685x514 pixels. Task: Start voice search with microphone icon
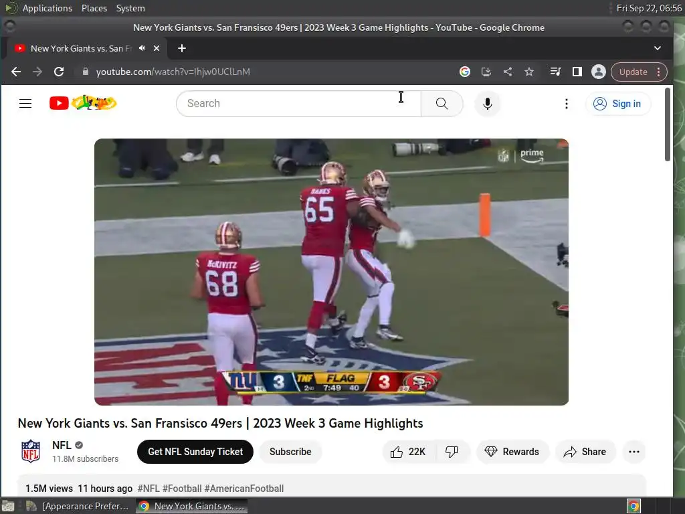click(x=488, y=104)
